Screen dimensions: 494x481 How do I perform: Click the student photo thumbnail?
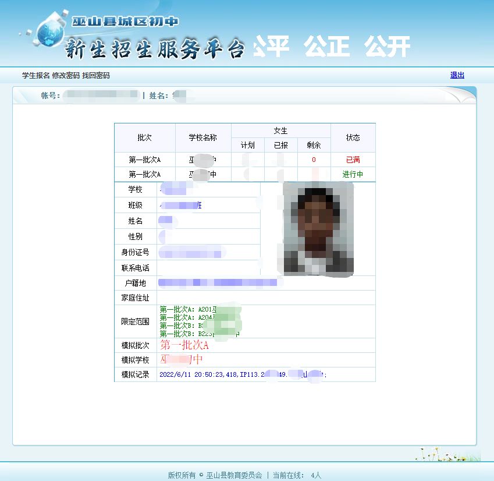coord(318,229)
